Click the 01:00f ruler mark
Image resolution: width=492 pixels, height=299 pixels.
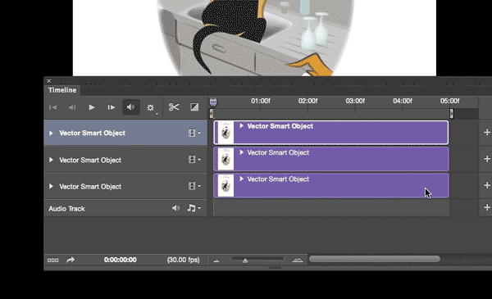pyautogui.click(x=261, y=101)
